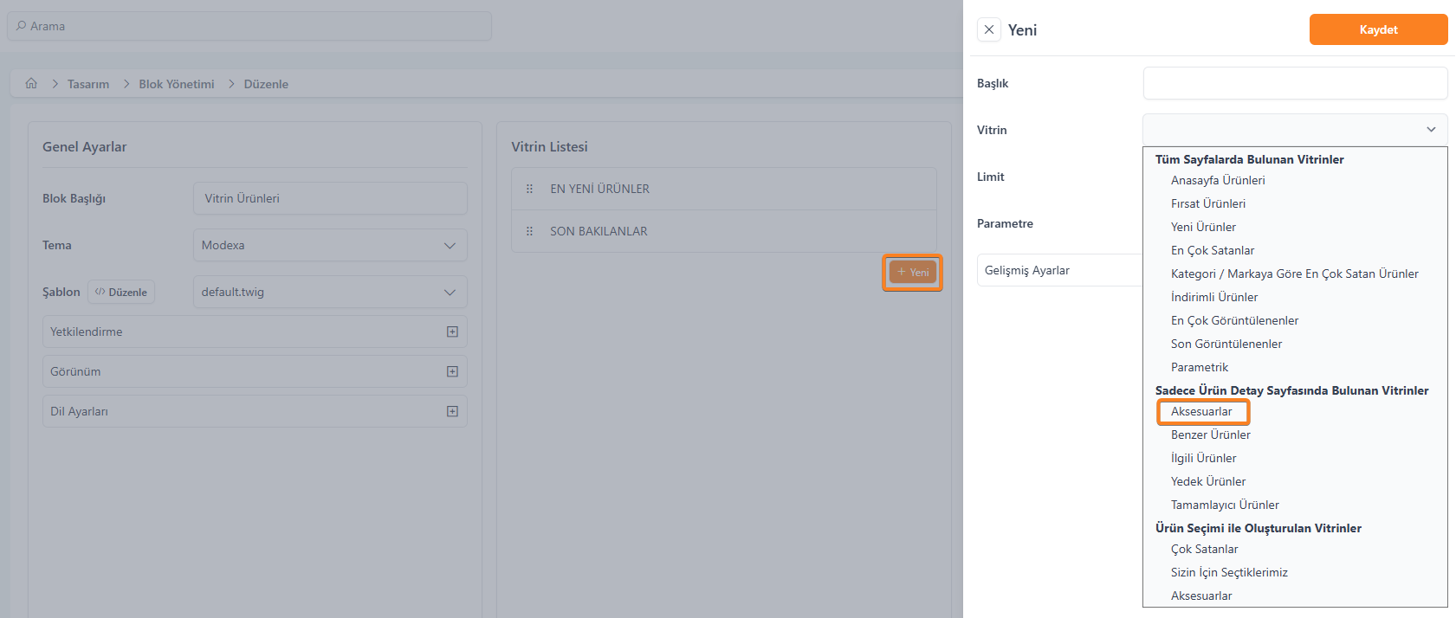The image size is (1456, 618).
Task: Focus the Arama search box
Action: pyautogui.click(x=249, y=26)
